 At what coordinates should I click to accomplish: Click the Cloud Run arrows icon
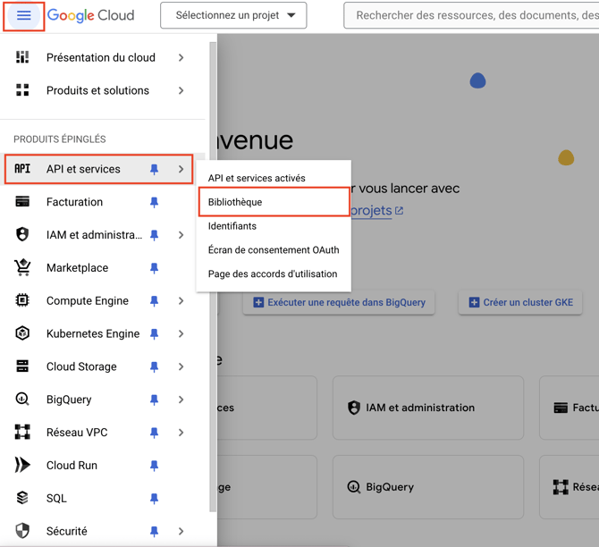22,465
